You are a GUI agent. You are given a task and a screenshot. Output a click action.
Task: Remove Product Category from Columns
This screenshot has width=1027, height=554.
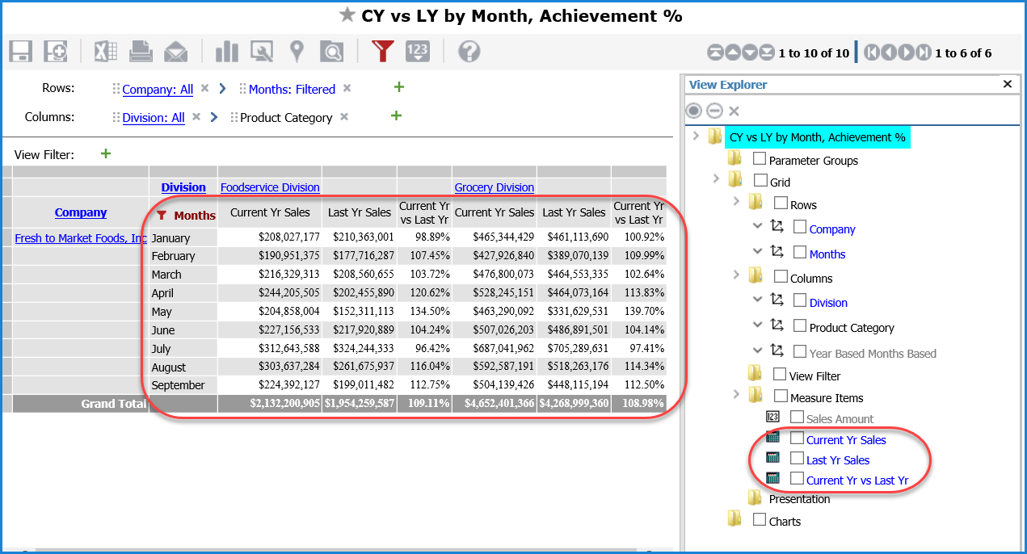pyautogui.click(x=344, y=117)
